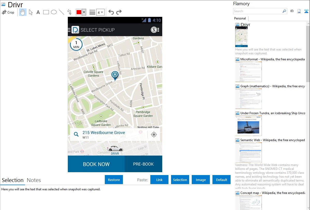The width and height of the screenshot is (310, 210).
Task: Paste as Link button
Action: (x=159, y=180)
